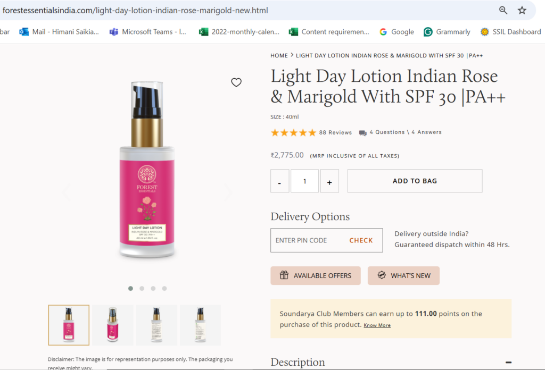The width and height of the screenshot is (545, 370).
Task: Open WHAT'S NEW
Action: [403, 275]
